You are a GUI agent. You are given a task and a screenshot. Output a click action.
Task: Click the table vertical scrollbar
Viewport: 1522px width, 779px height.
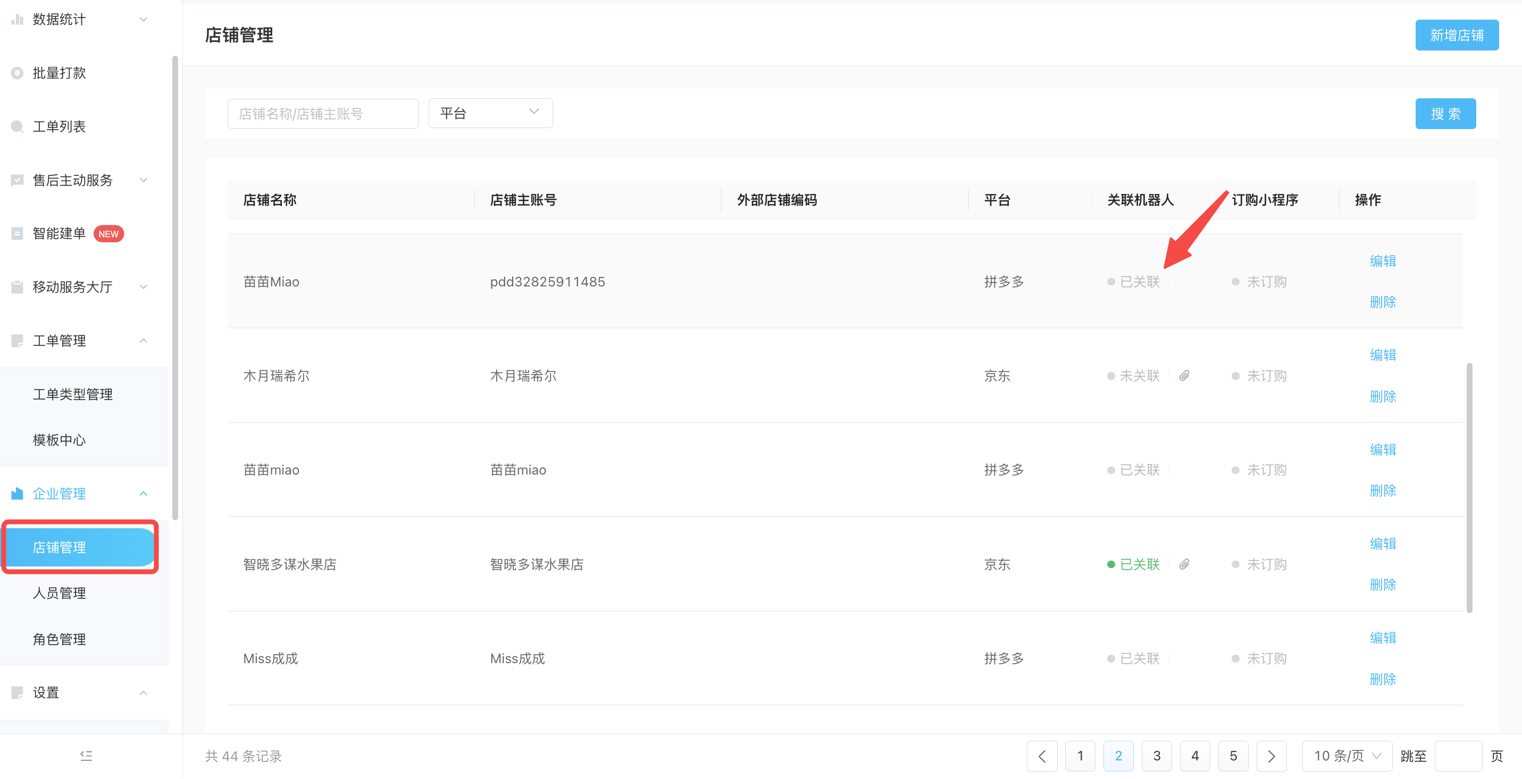tap(1469, 487)
